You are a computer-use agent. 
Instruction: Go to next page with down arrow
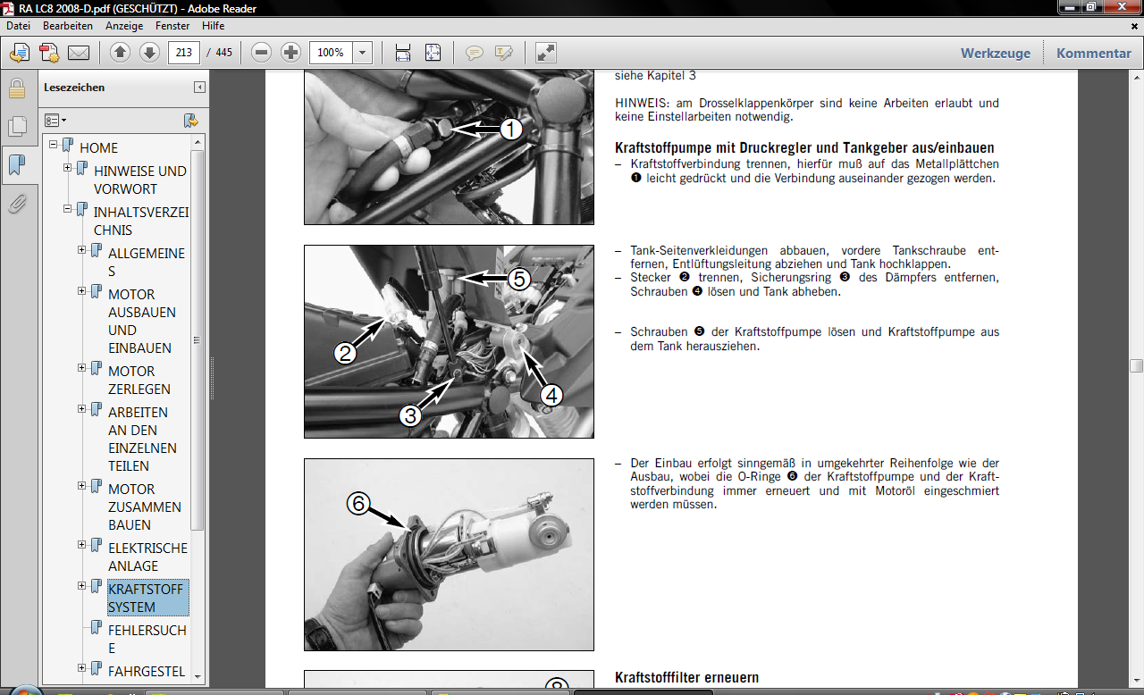[x=149, y=53]
